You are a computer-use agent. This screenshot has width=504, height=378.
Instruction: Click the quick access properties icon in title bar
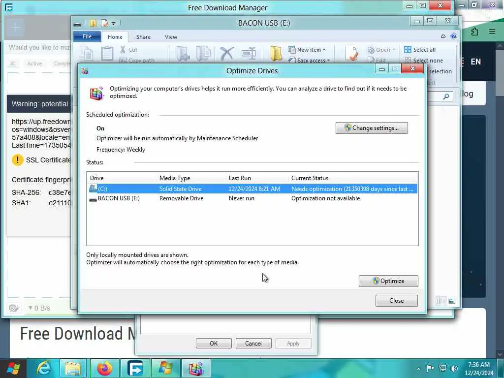pos(104,23)
